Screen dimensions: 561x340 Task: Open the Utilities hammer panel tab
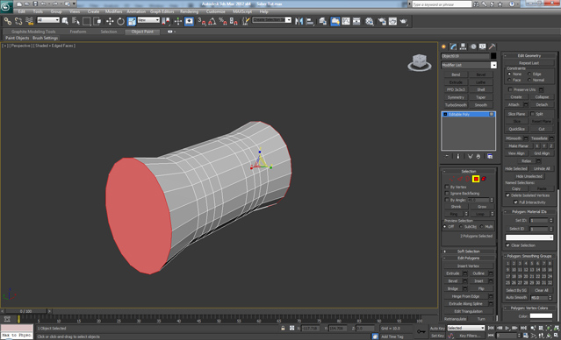(493, 46)
